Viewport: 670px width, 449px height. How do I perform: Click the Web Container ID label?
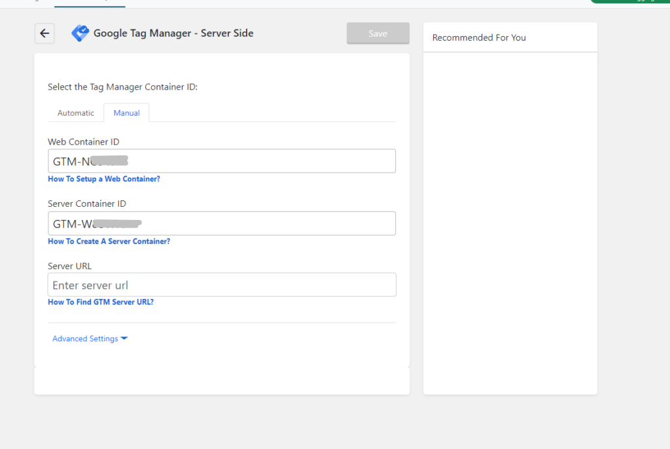pos(84,141)
